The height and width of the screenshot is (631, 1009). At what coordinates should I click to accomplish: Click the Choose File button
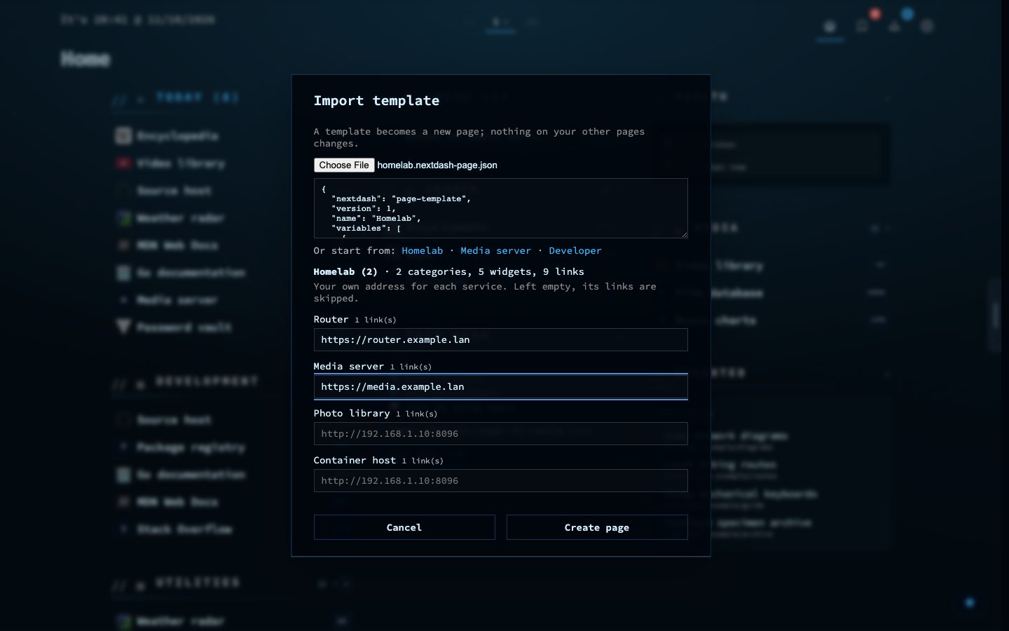tap(344, 165)
